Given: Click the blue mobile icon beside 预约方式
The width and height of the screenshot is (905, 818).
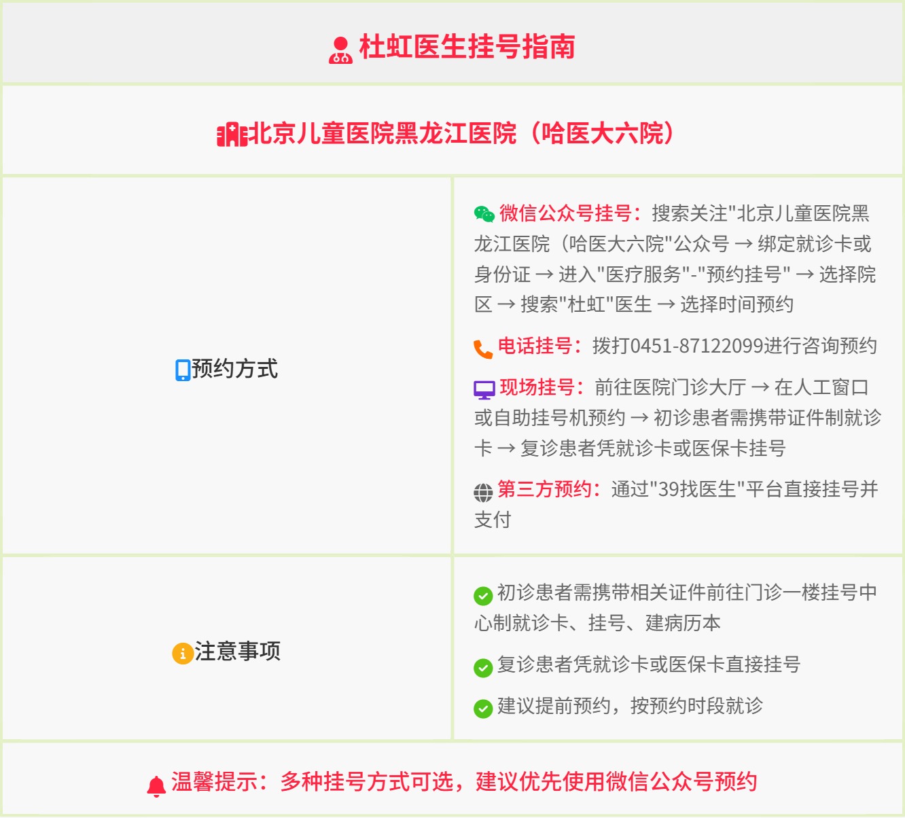Looking at the screenshot, I should [x=183, y=370].
